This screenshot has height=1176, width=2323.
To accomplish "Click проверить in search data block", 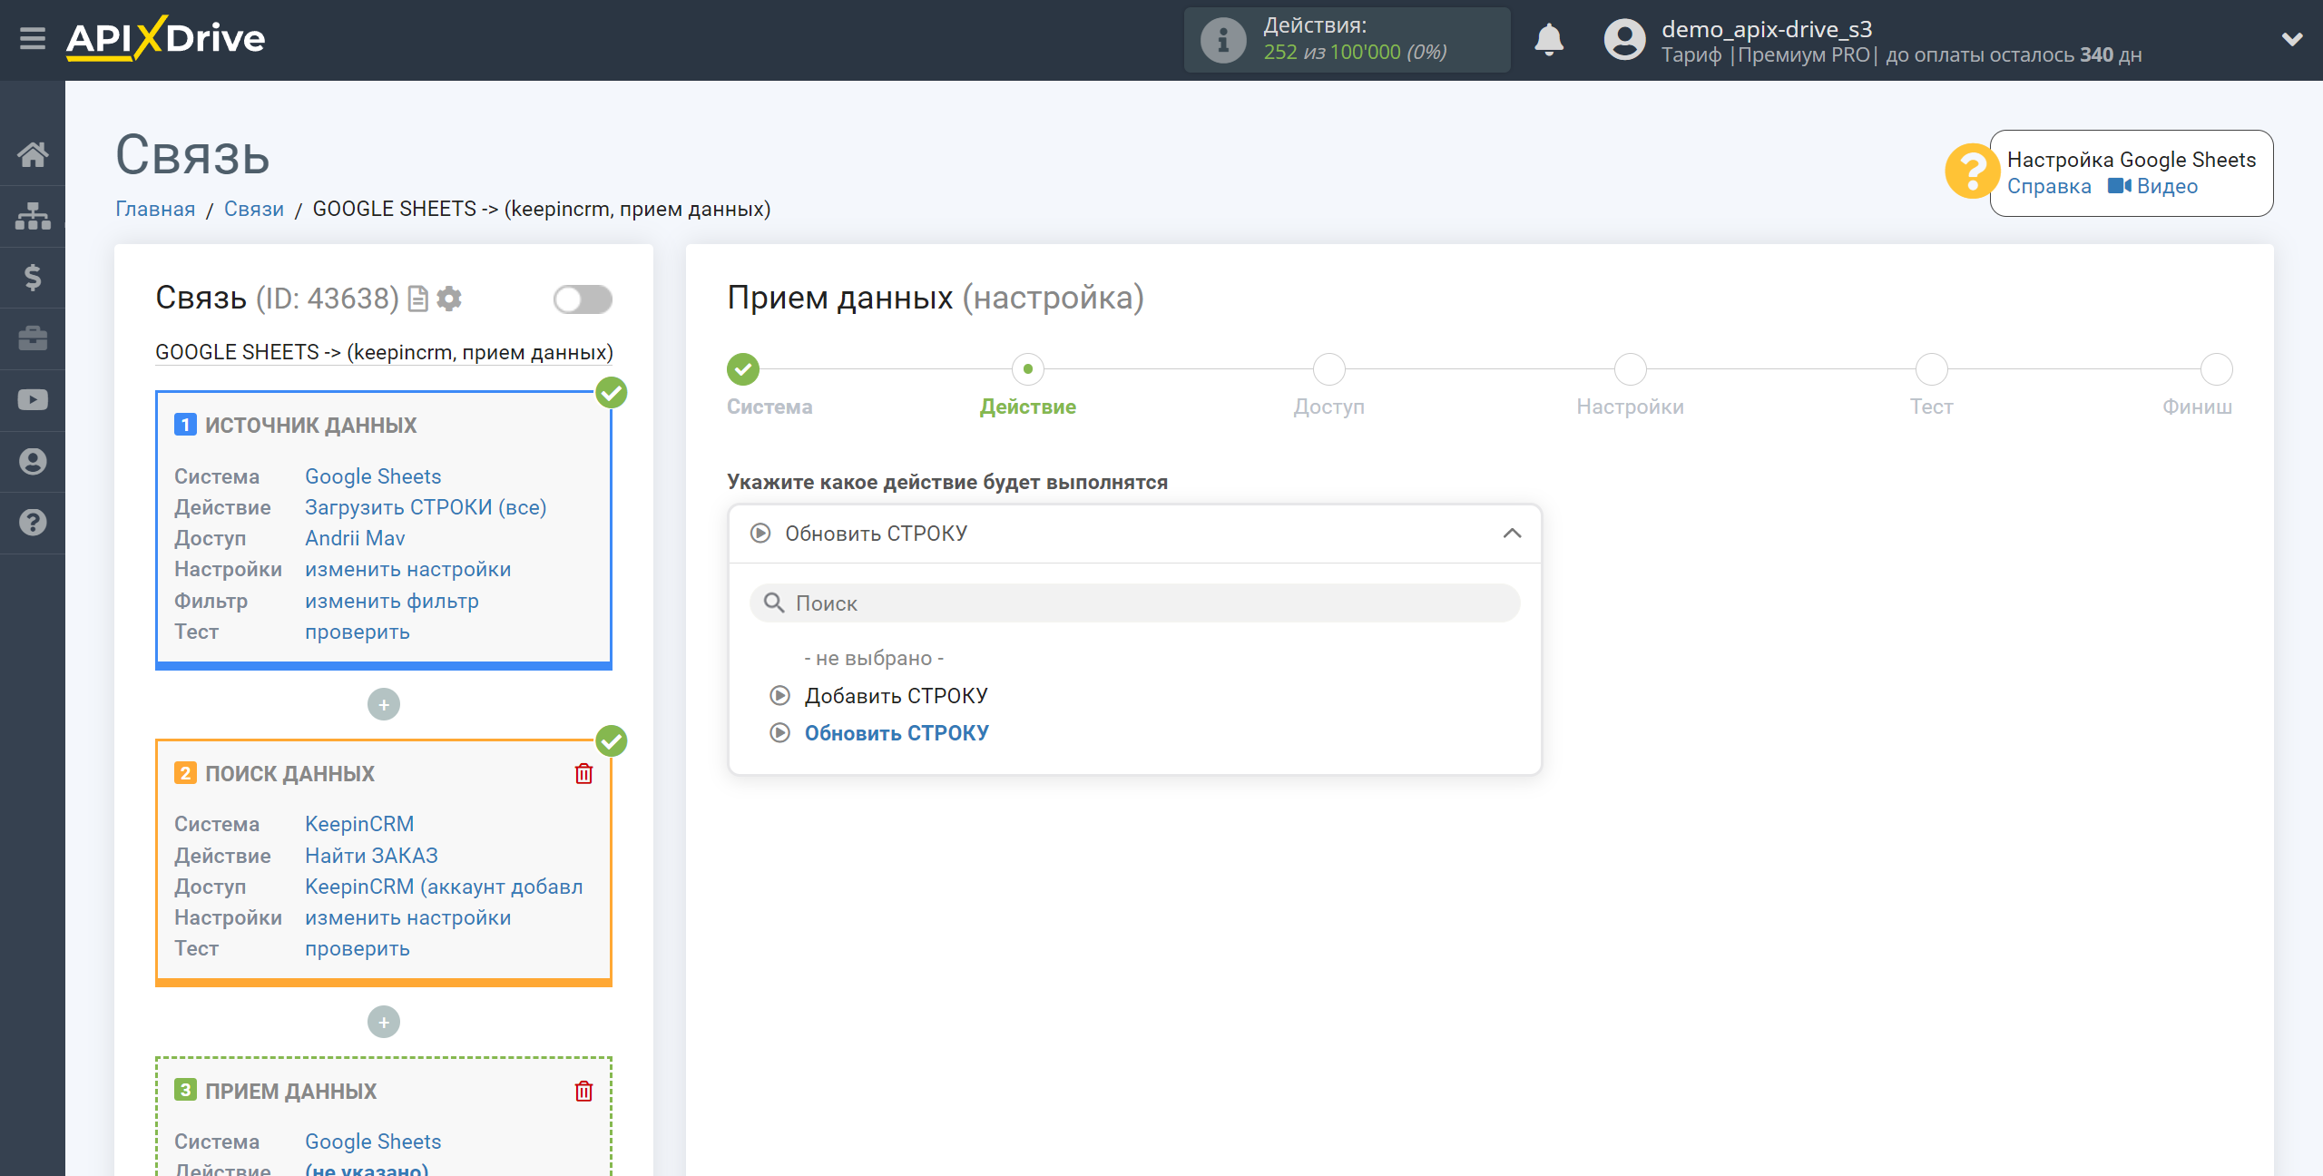I will click(x=358, y=948).
